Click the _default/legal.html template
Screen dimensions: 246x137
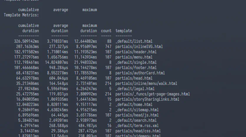(135, 89)
